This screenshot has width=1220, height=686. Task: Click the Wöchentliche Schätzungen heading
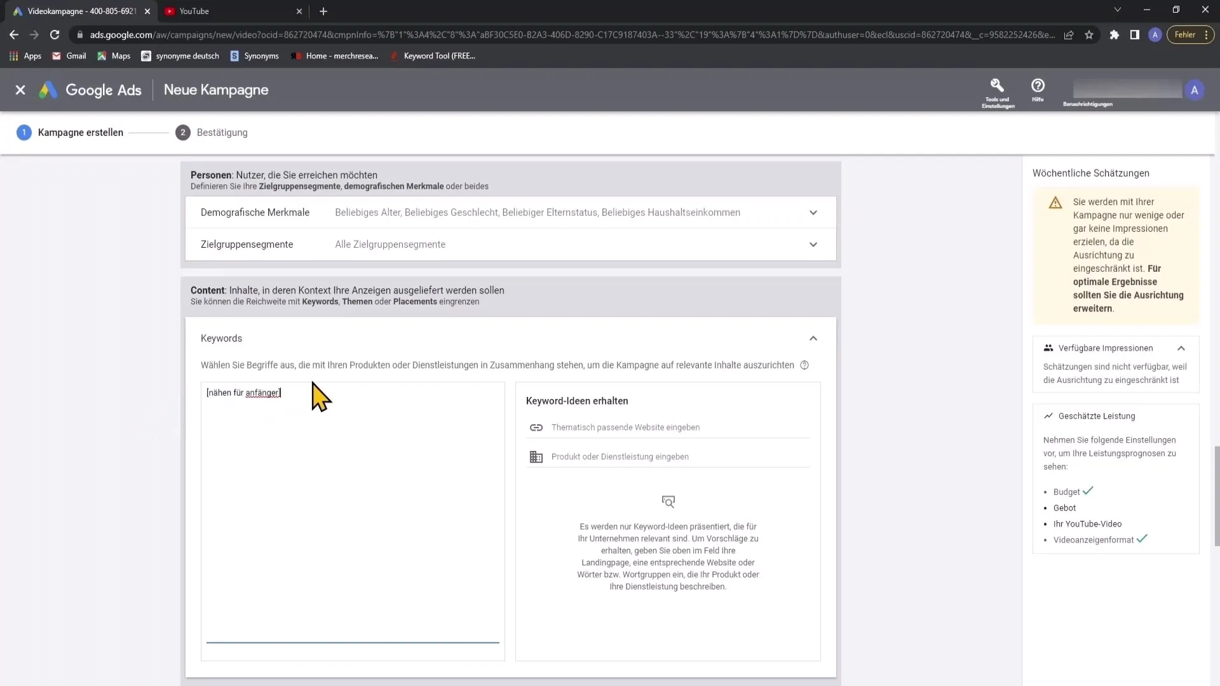pyautogui.click(x=1091, y=173)
